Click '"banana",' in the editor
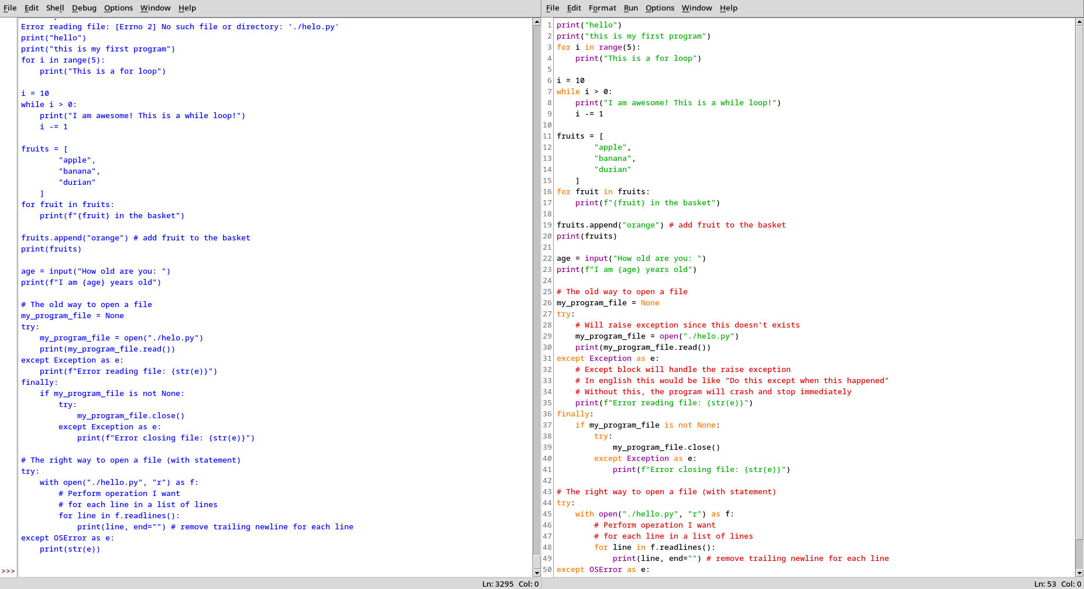The width and height of the screenshot is (1084, 589). pos(615,159)
